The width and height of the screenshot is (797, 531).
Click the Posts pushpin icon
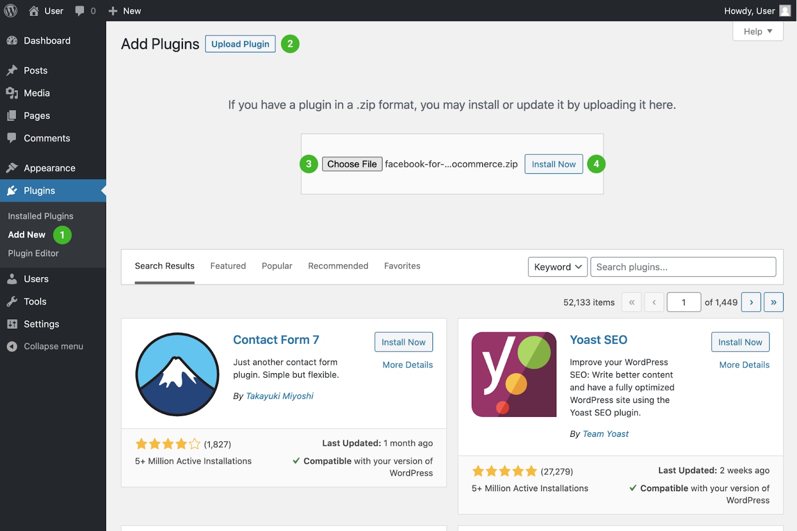pyautogui.click(x=12, y=71)
